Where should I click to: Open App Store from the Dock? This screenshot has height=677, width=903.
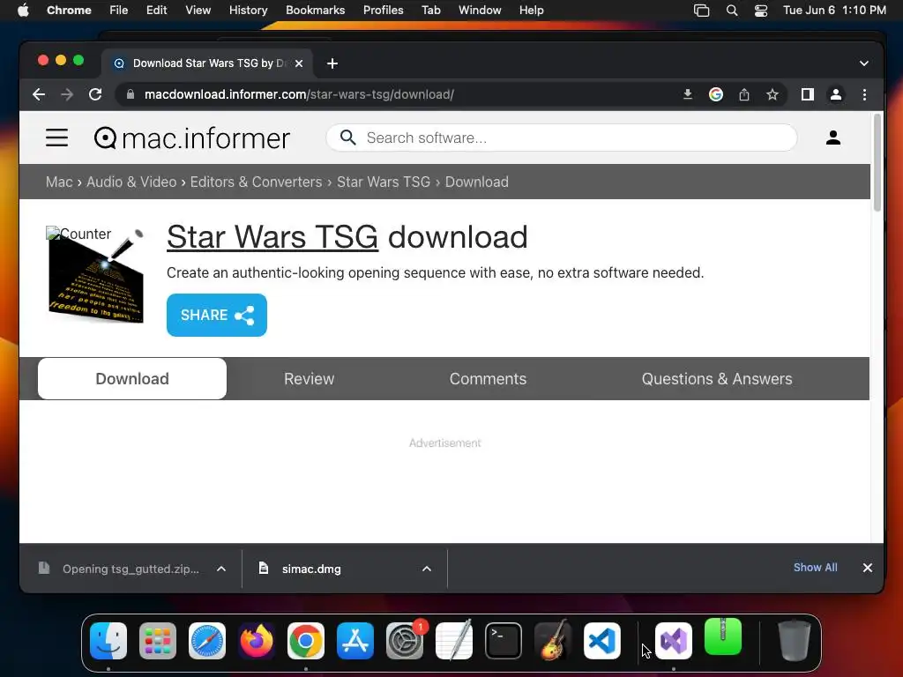coord(355,641)
